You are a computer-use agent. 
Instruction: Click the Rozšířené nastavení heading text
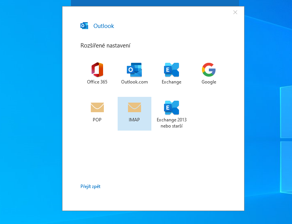(105, 46)
